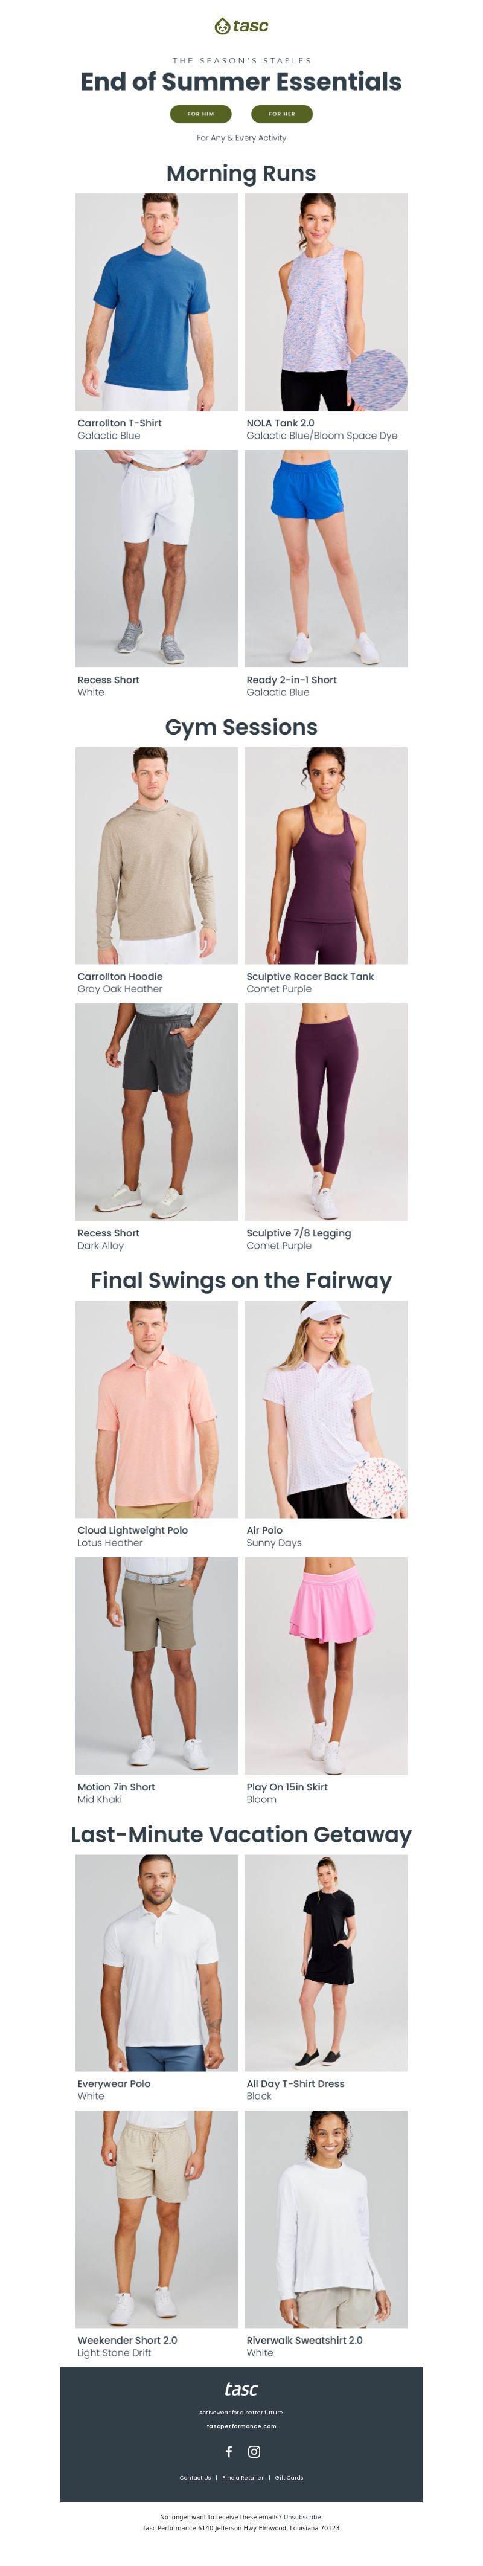The height and width of the screenshot is (2566, 483).
Task: Select the NOLA Tank 2.0 fabric swatch circle
Action: tap(377, 379)
